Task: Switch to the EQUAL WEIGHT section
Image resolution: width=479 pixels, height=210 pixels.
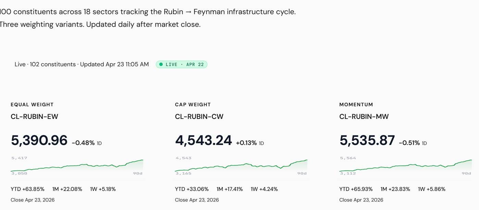Action: [32, 104]
